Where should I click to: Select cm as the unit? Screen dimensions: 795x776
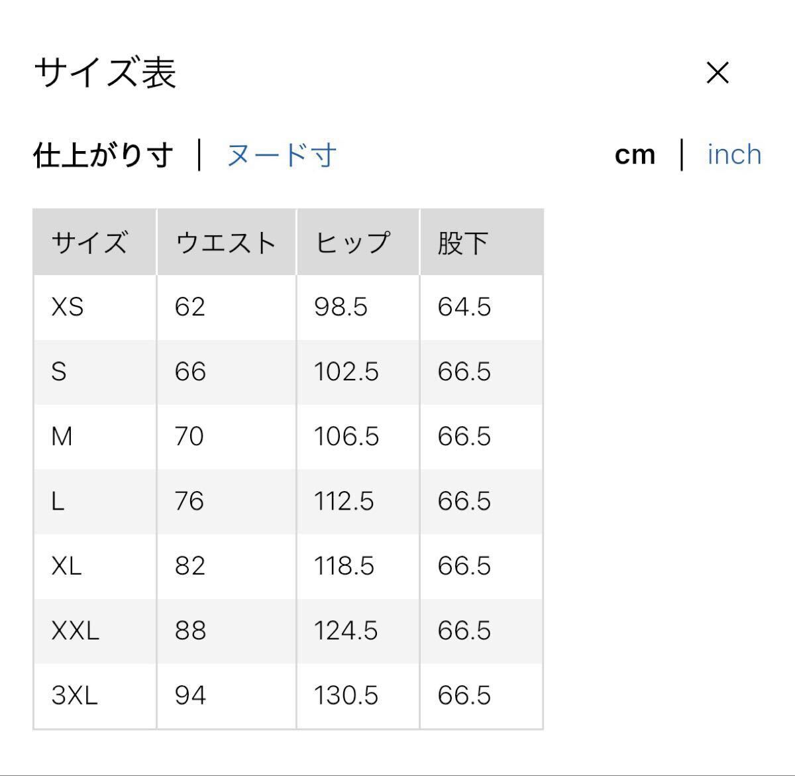pyautogui.click(x=635, y=155)
